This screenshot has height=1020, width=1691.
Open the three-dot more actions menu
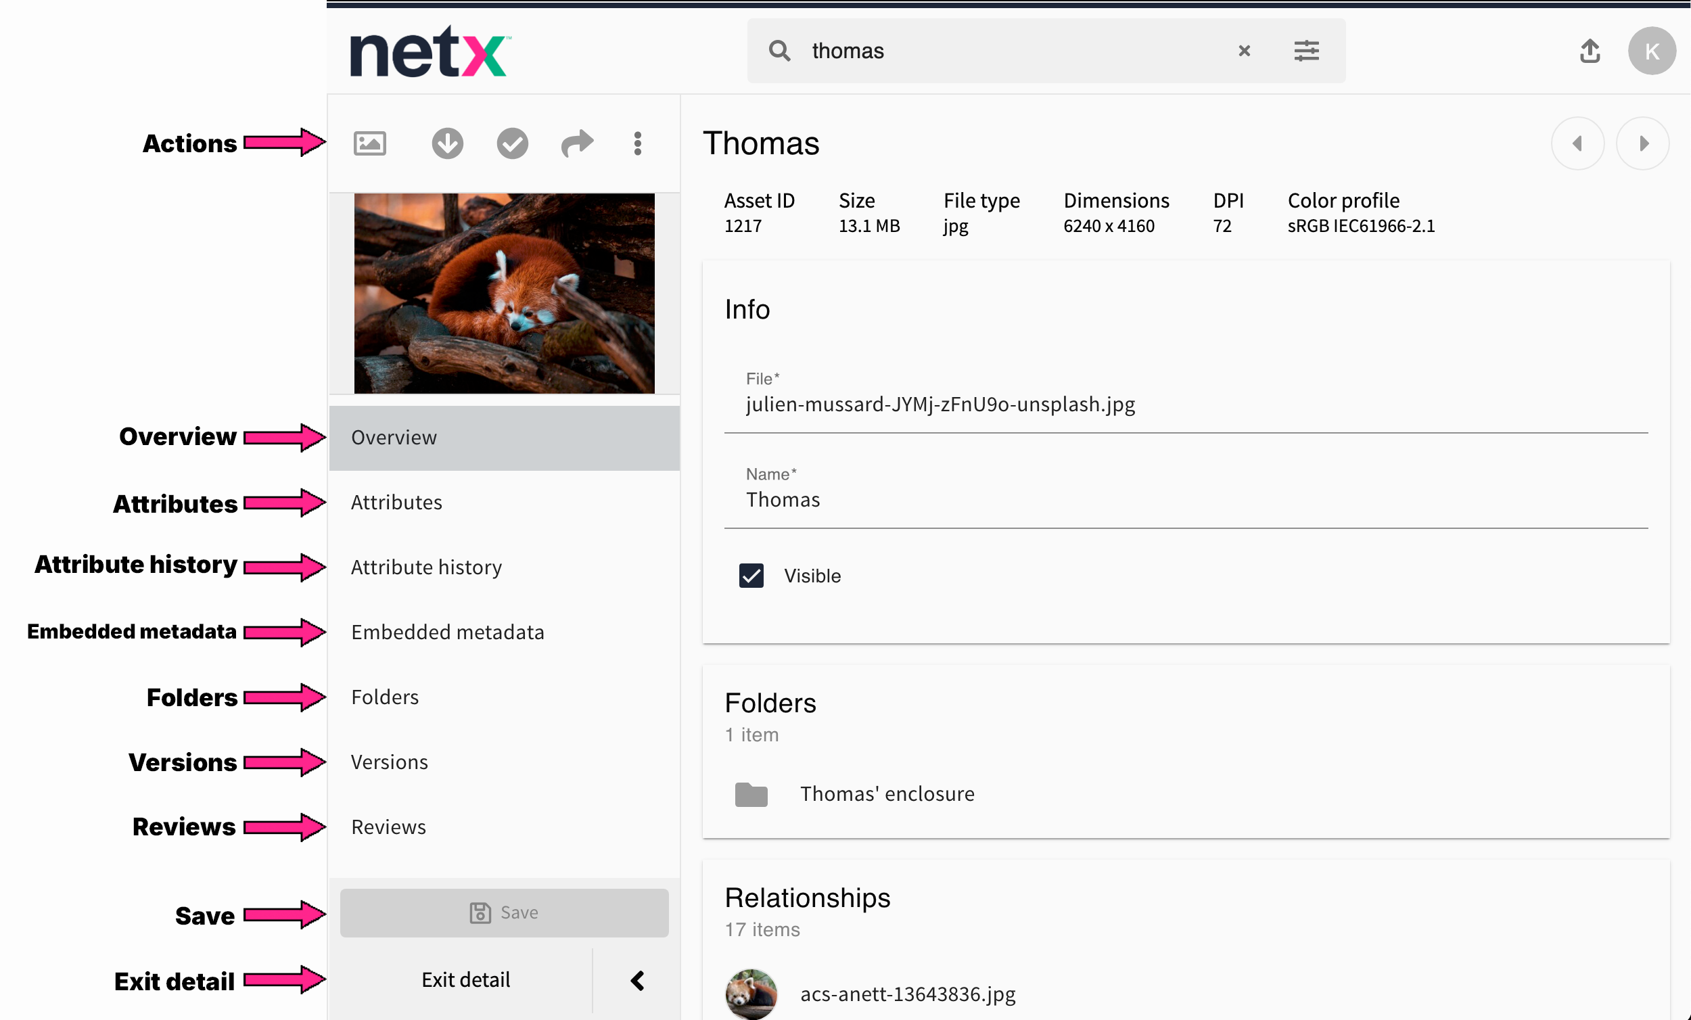[638, 143]
